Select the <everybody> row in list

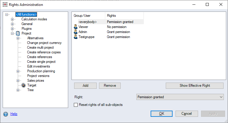click(x=87, y=22)
